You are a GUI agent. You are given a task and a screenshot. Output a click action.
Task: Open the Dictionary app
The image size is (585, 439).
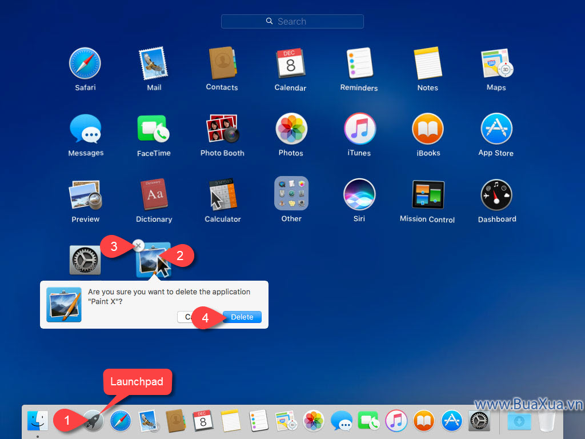point(154,195)
